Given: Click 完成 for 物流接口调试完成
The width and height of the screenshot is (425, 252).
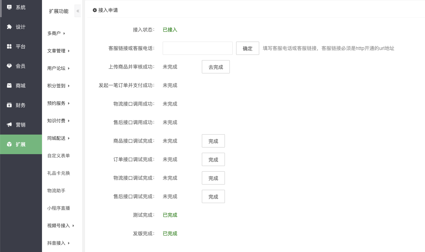Looking at the screenshot, I should pos(213,178).
